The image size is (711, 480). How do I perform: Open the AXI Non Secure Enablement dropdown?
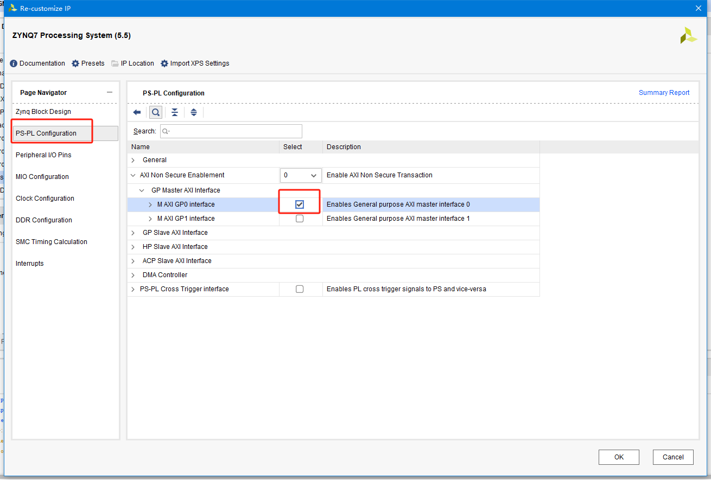[301, 175]
